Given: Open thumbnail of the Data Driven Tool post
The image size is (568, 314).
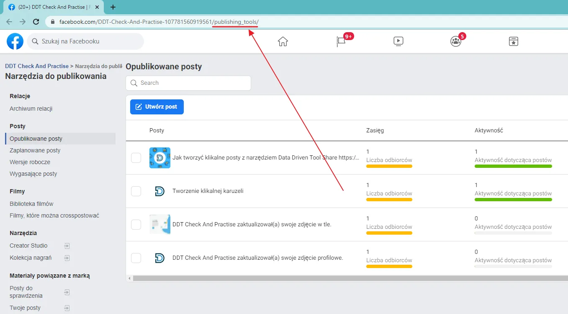Looking at the screenshot, I should click(160, 158).
